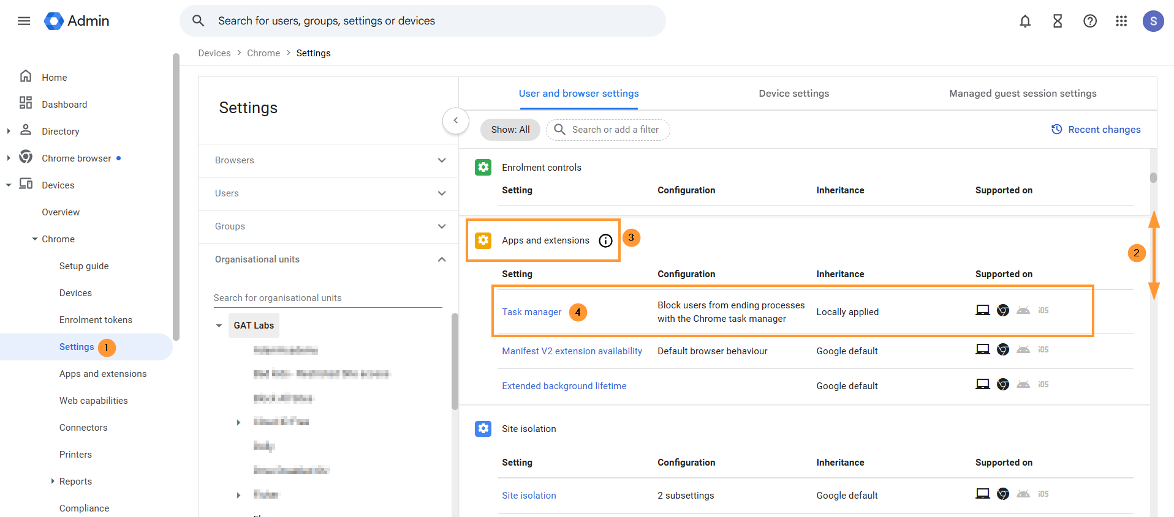This screenshot has width=1174, height=517.
Task: Select the GAT Labs organisational unit
Action: tap(254, 325)
